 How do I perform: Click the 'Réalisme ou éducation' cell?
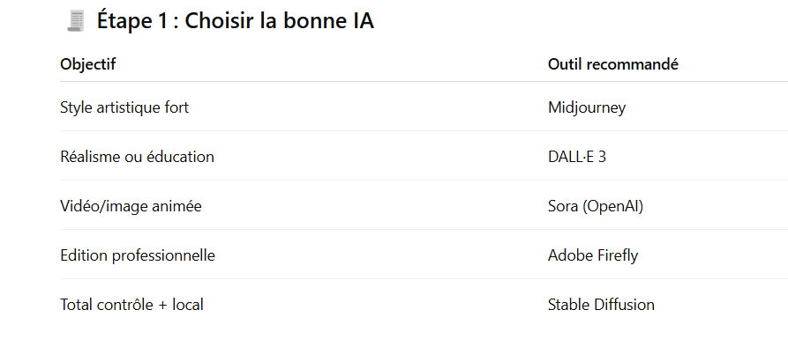137,157
